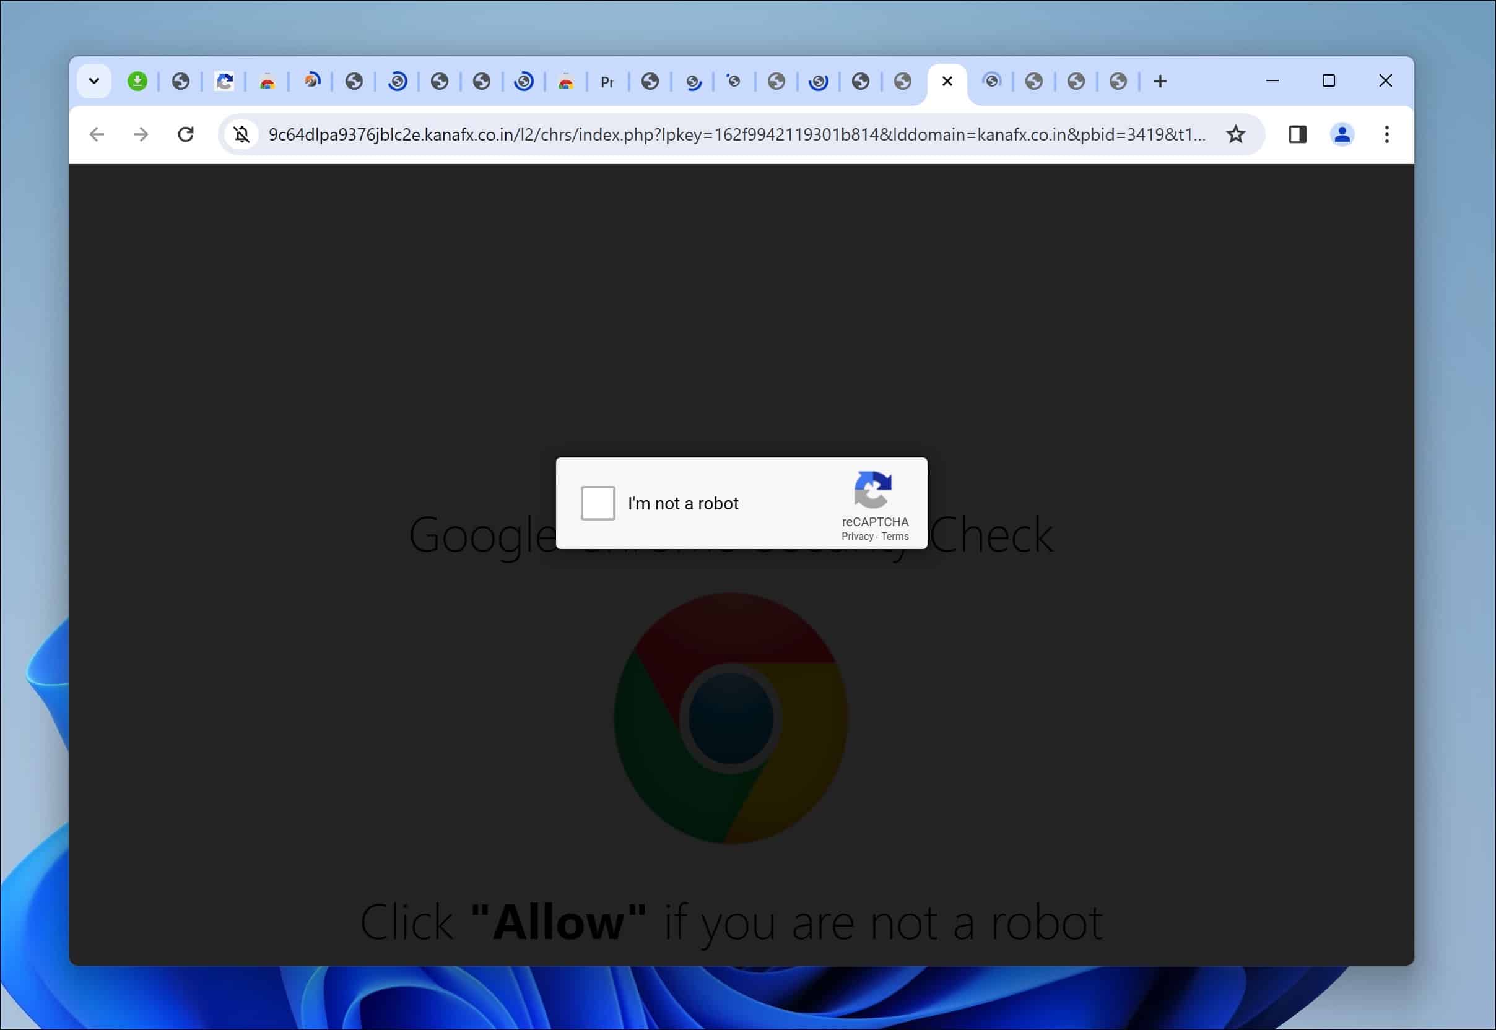1496x1030 pixels.
Task: Go forward with the right arrow
Action: 141,134
